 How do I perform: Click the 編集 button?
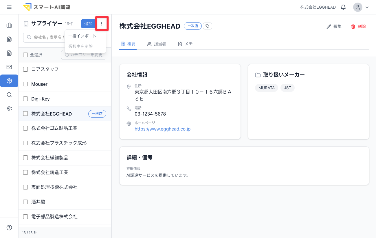coord(334,27)
